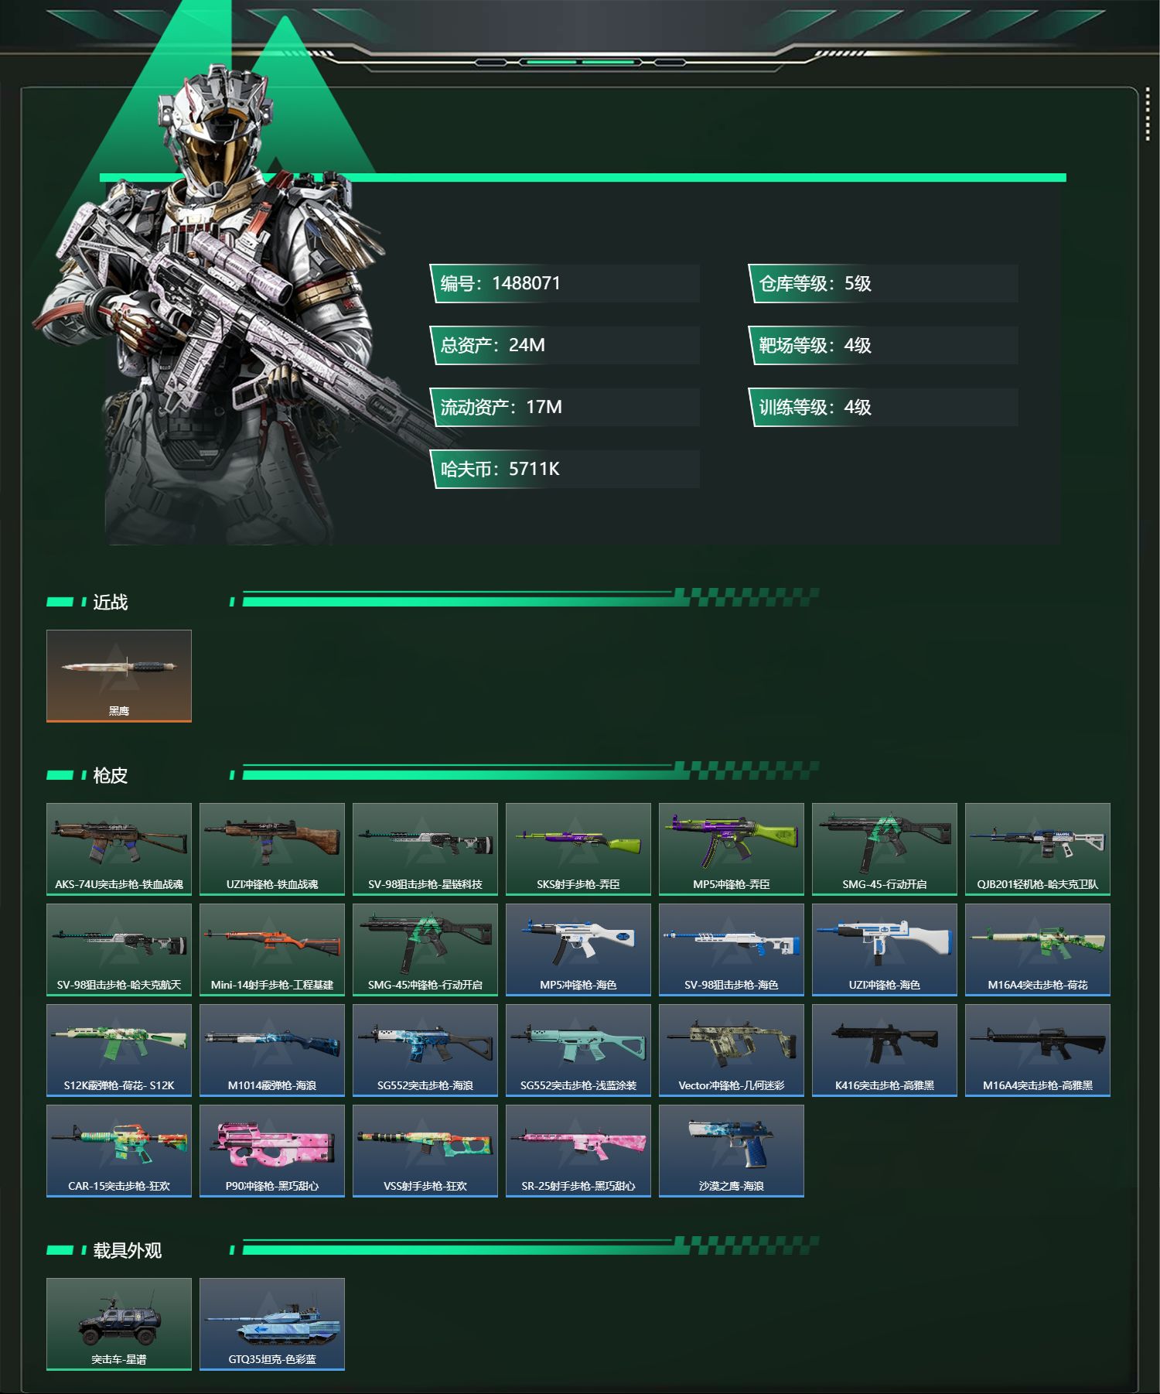Click the 近战 section heading
The width and height of the screenshot is (1160, 1394).
[x=110, y=602]
